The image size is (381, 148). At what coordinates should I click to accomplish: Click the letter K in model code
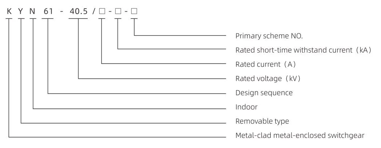coord(9,11)
